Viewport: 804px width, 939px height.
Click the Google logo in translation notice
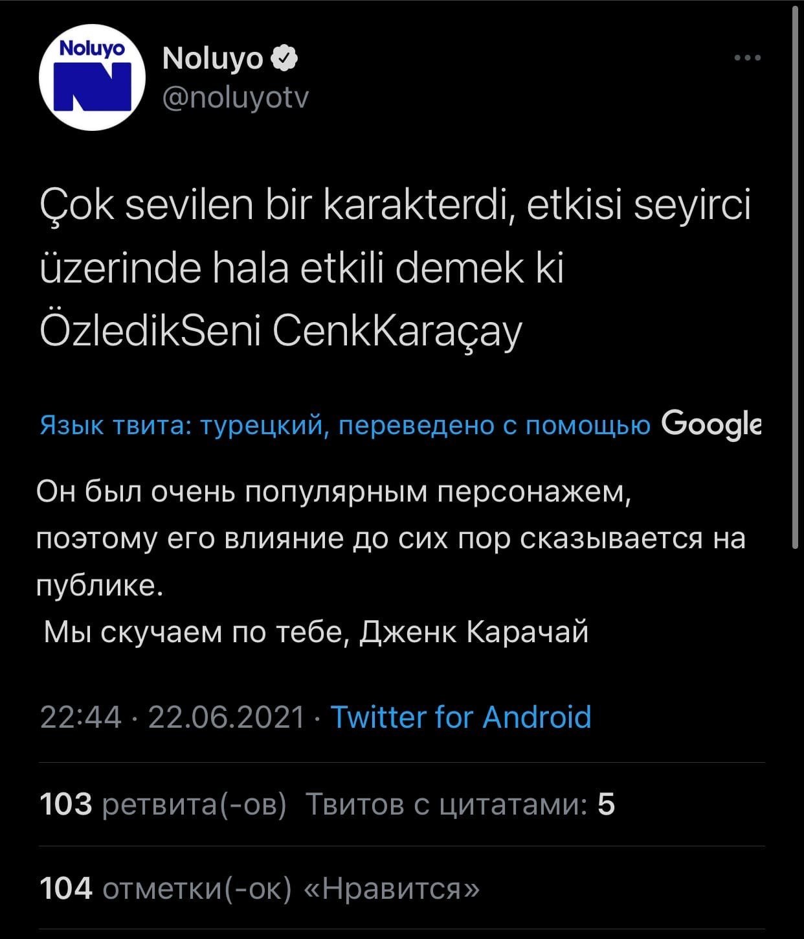711,425
